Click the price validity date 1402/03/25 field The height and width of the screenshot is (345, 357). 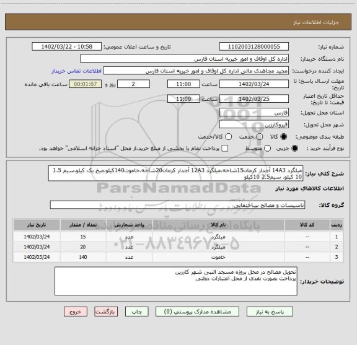point(254,98)
